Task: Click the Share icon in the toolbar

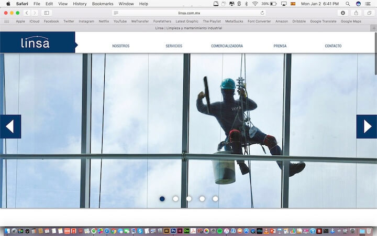Action: [x=357, y=13]
